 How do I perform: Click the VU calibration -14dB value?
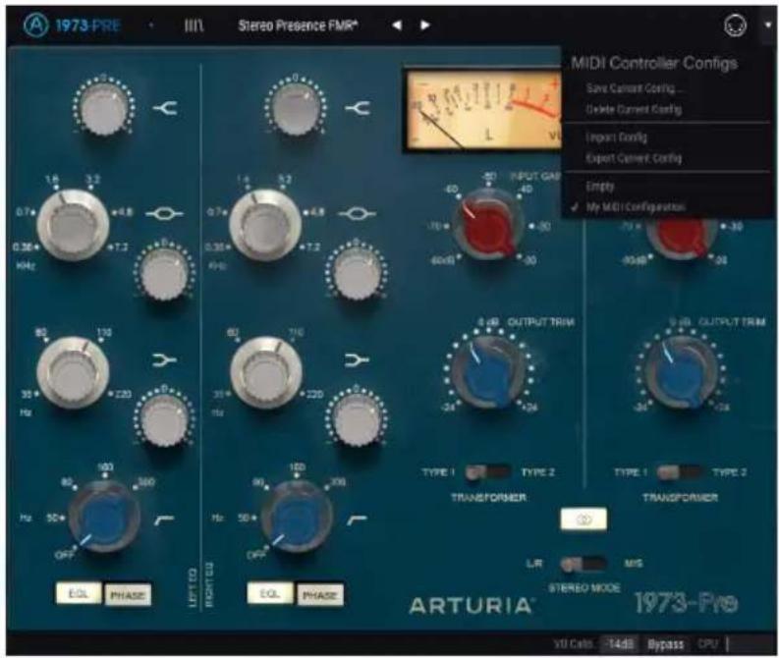(621, 644)
